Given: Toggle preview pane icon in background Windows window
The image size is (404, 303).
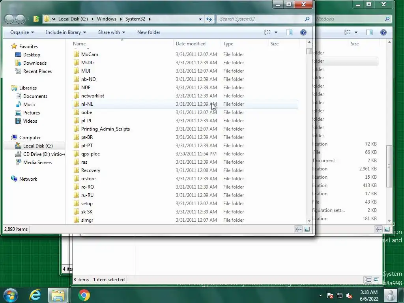Looking at the screenshot, I should point(369,32).
